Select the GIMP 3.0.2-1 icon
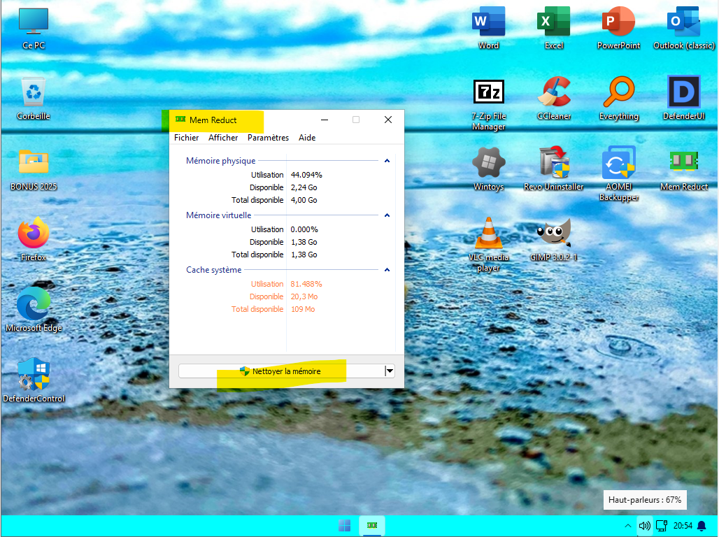 pyautogui.click(x=553, y=240)
